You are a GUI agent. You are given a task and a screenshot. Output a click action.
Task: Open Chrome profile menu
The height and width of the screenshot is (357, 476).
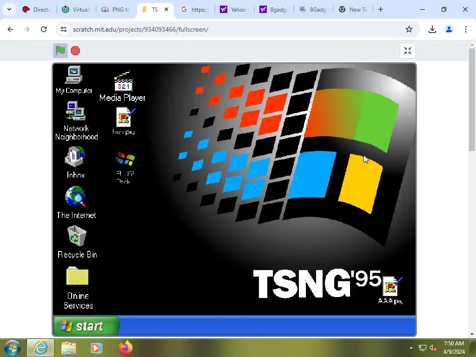pyautogui.click(x=449, y=29)
